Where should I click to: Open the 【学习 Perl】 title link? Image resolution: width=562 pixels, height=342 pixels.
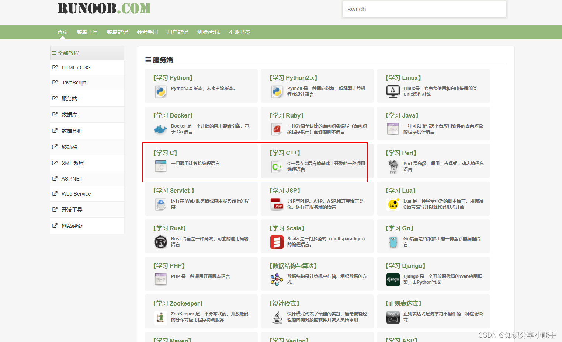coord(401,153)
